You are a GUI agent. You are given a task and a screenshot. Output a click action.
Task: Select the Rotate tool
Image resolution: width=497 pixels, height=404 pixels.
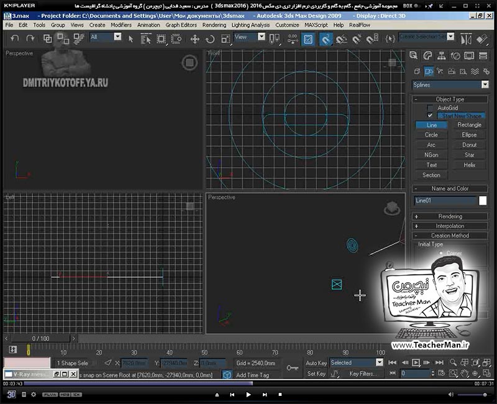pyautogui.click(x=210, y=39)
